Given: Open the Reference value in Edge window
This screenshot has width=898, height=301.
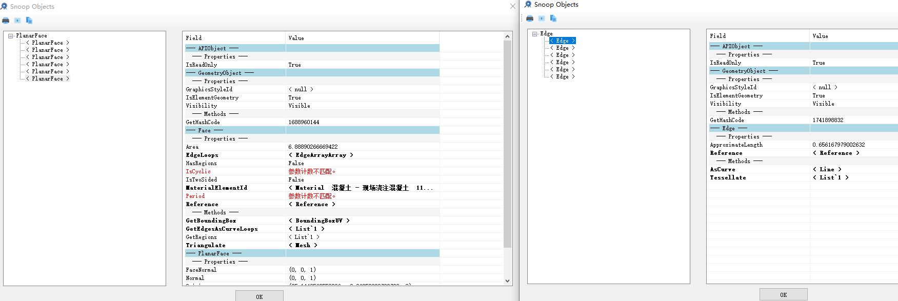Looking at the screenshot, I should (x=836, y=153).
